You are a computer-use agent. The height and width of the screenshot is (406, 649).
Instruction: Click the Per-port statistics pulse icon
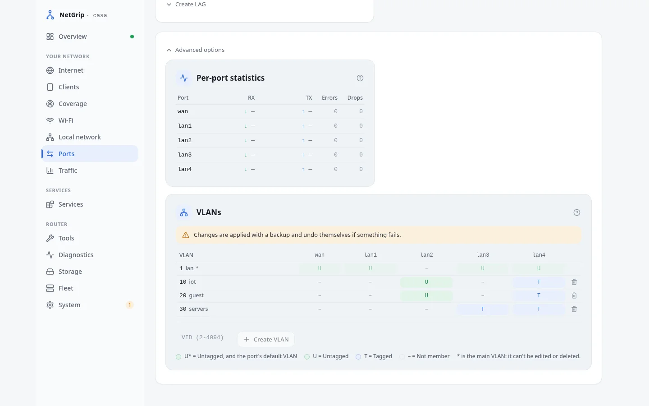184,78
